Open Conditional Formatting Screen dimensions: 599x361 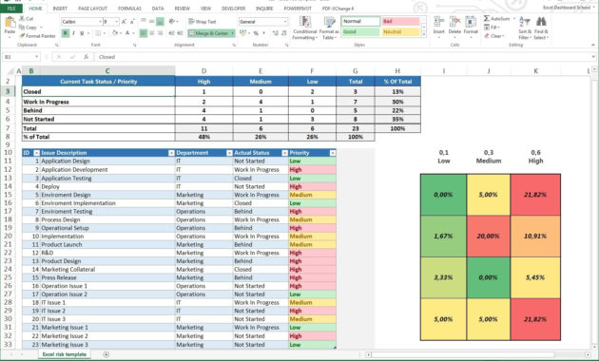[x=305, y=28]
